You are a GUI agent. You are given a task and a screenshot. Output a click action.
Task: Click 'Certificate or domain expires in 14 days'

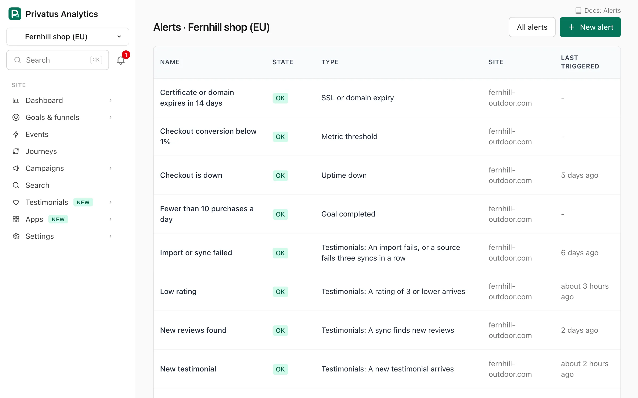point(197,98)
